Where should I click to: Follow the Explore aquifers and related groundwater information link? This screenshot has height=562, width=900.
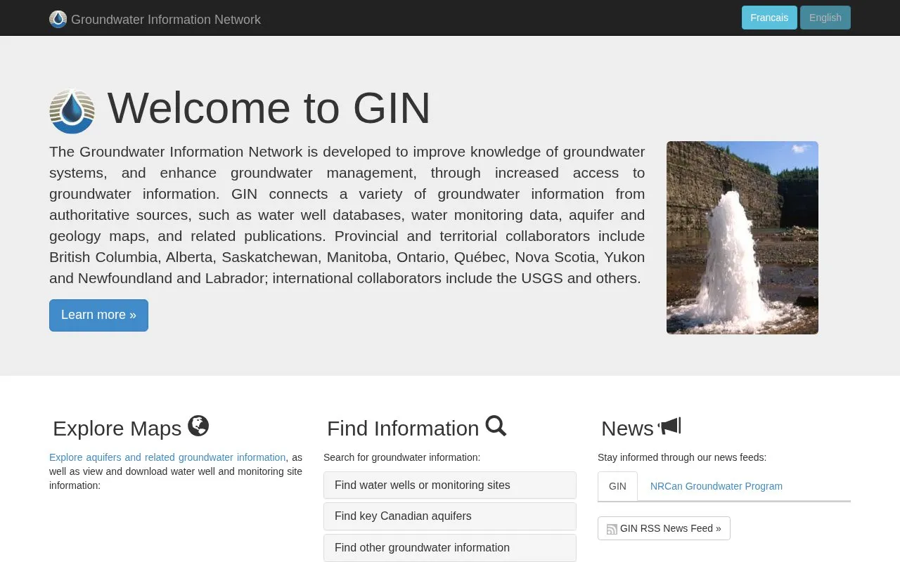tap(167, 457)
